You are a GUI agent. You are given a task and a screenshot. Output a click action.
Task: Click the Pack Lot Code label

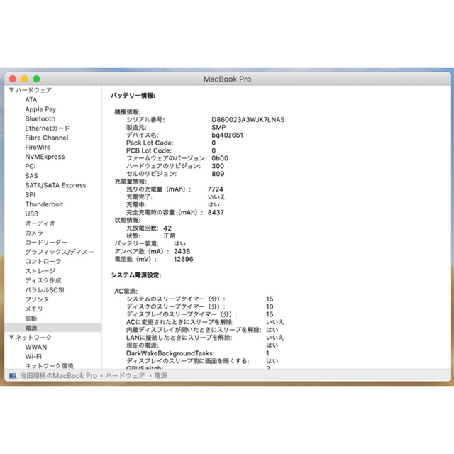point(150,143)
